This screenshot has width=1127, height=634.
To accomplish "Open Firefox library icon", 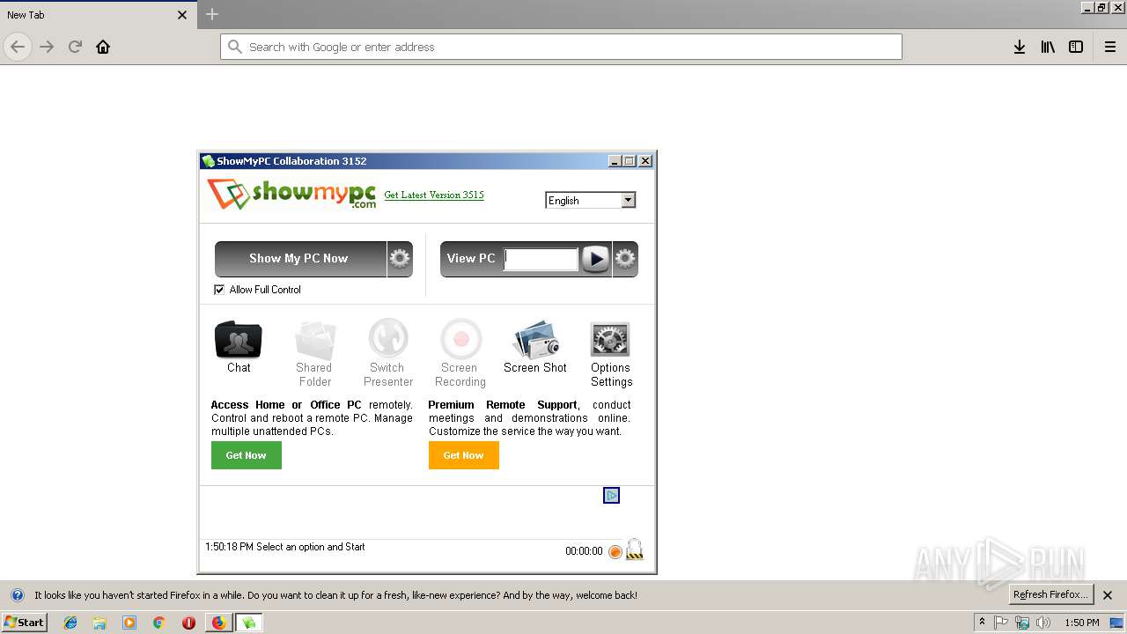I will pos(1048,47).
